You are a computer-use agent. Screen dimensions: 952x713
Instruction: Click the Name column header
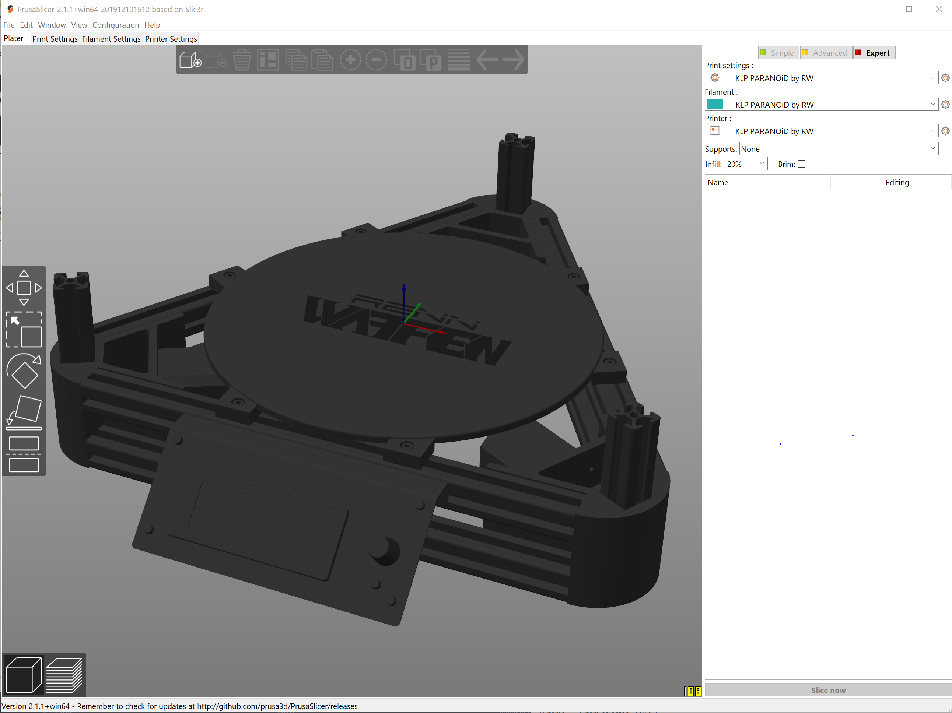(767, 182)
